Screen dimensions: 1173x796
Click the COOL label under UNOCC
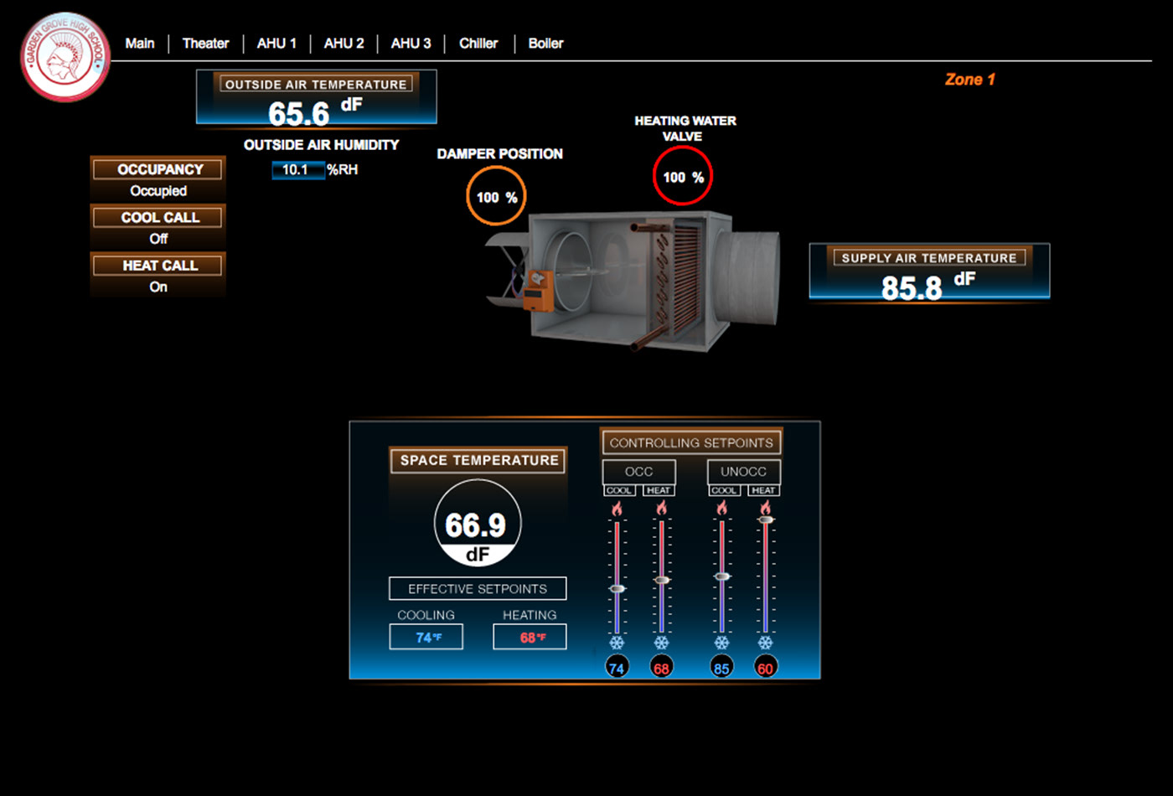(x=724, y=490)
